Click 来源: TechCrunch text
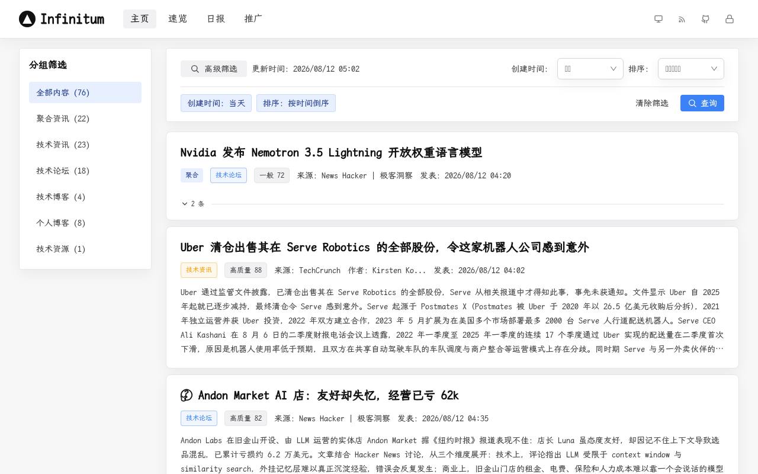Screen dimensions: 758x474 coord(307,270)
